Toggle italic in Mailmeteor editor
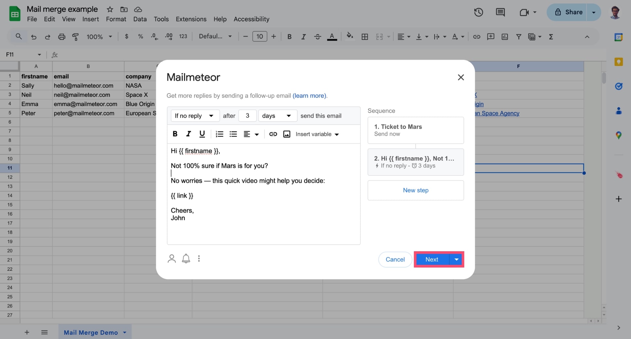 point(188,134)
